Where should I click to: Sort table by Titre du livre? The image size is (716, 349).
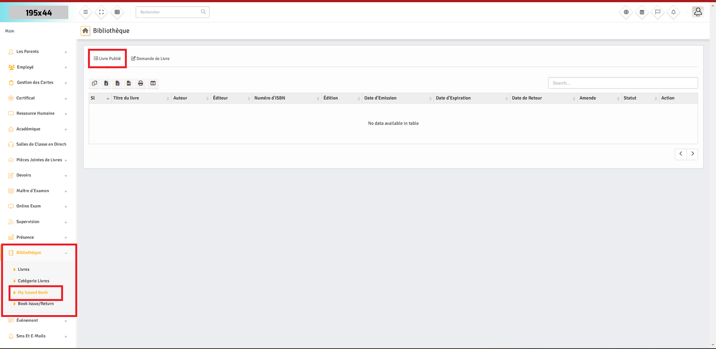point(141,98)
